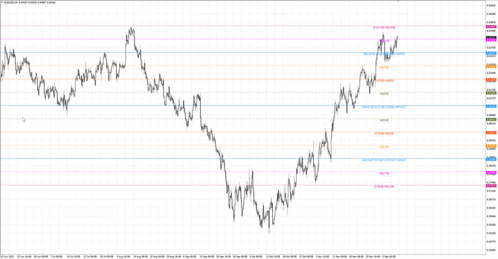Click the purple price tag on D1[3/8] line
The image size is (498, 259).
(491, 185)
